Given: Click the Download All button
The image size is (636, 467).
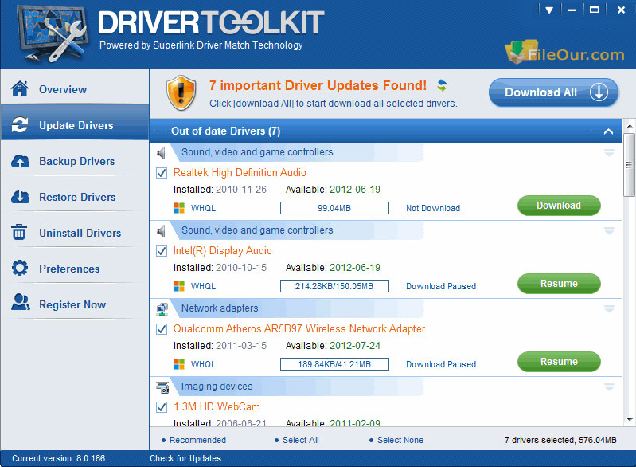Looking at the screenshot, I should coord(553,92).
